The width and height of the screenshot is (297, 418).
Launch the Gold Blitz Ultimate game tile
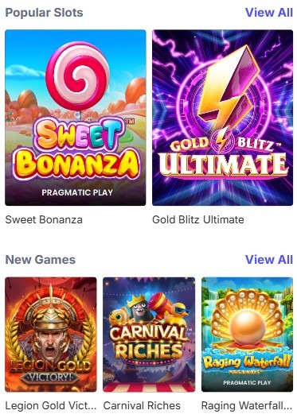(x=222, y=118)
